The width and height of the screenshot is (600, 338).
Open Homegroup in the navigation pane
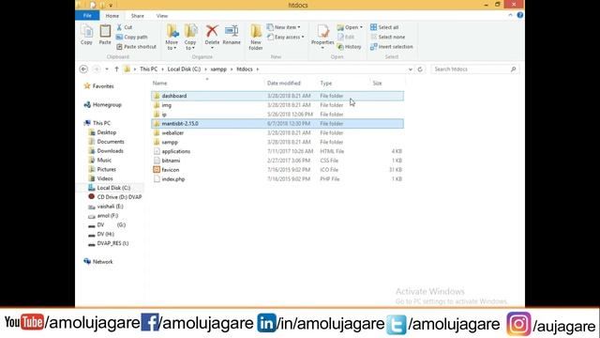[102, 104]
